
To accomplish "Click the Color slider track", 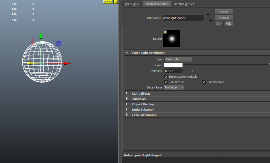I will pyautogui.click(x=226, y=65).
